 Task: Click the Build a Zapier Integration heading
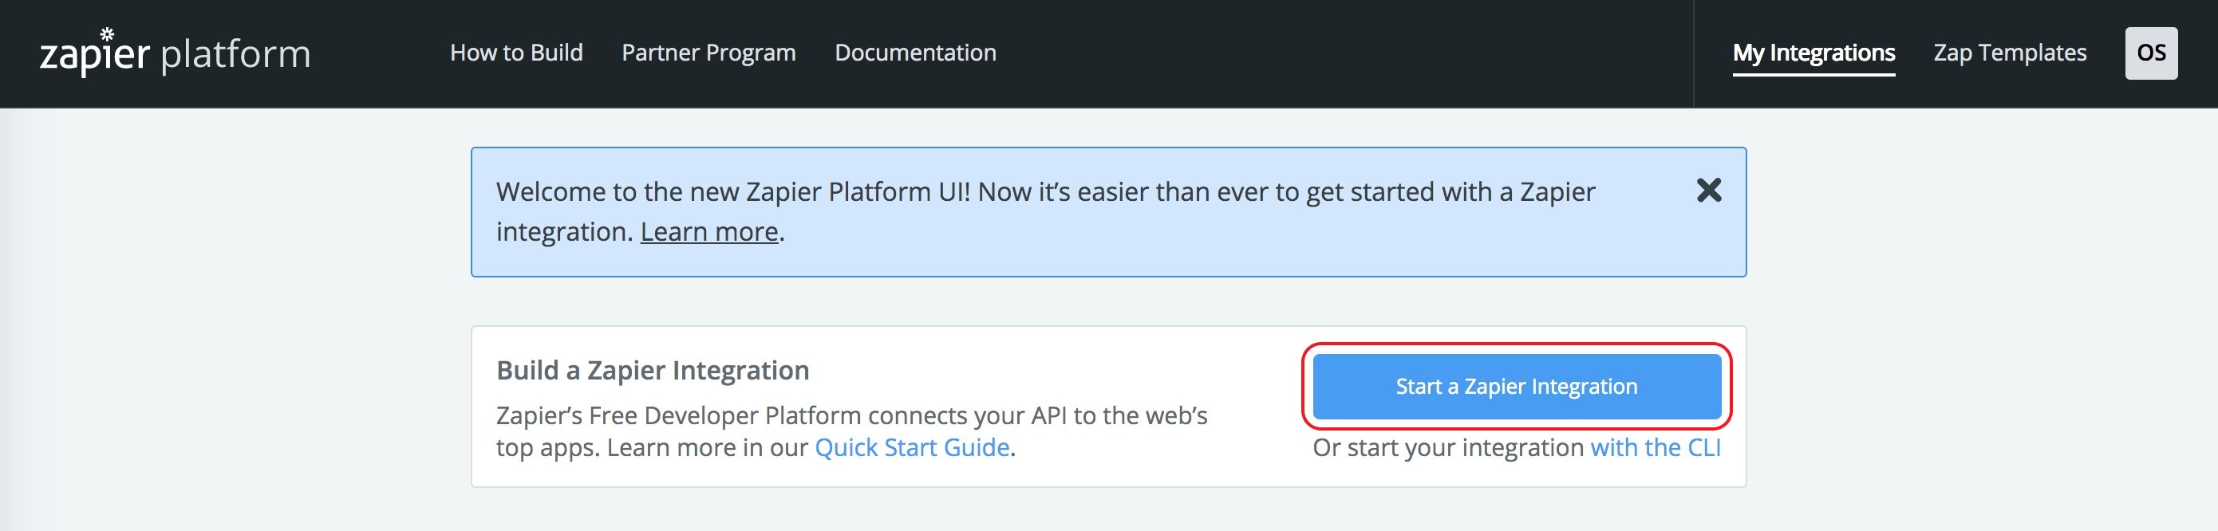(x=652, y=370)
